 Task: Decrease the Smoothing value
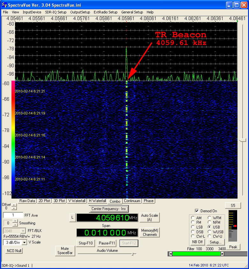pos(15,225)
